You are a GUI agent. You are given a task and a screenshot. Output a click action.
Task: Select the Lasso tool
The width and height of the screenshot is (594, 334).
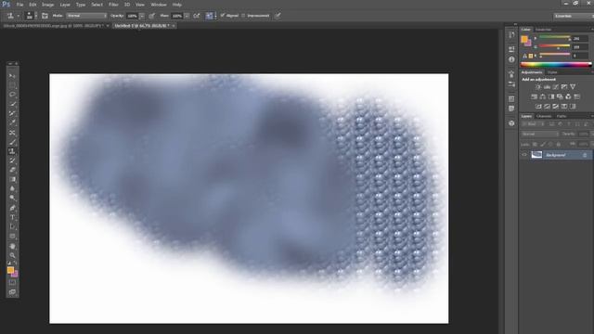(12, 95)
